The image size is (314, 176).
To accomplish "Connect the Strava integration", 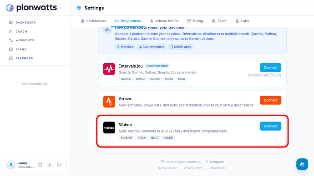I will pos(271,100).
